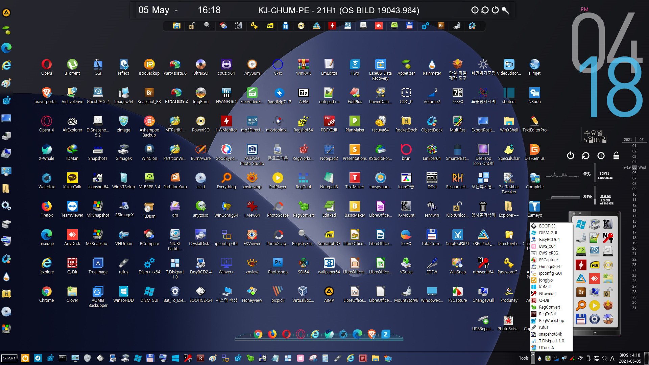Click the search magnifier in top toolbar

coord(208,25)
